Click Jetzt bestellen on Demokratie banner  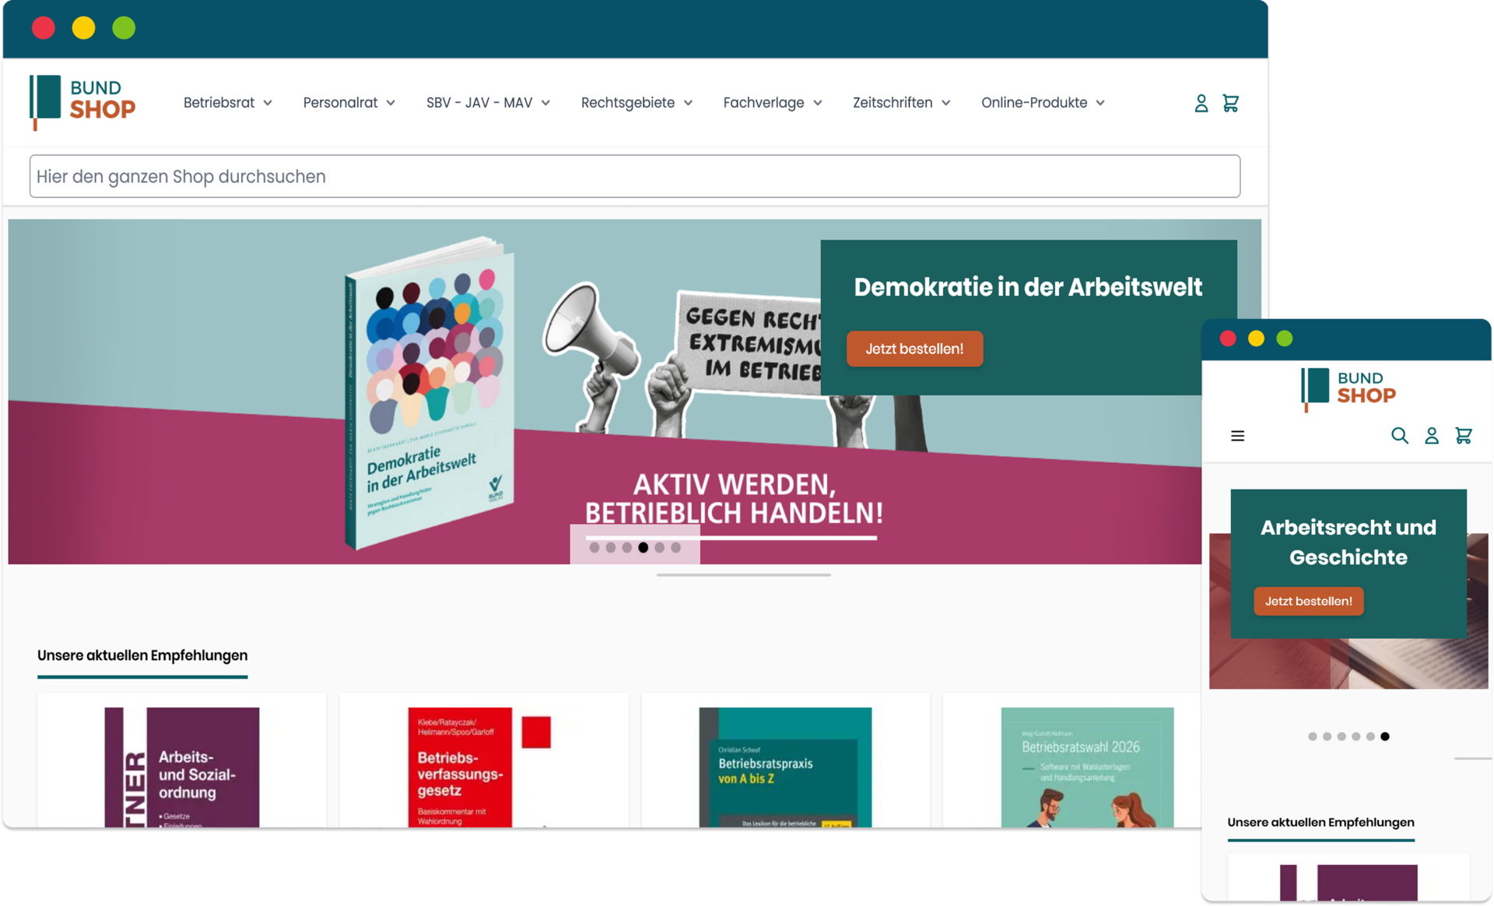coord(914,349)
